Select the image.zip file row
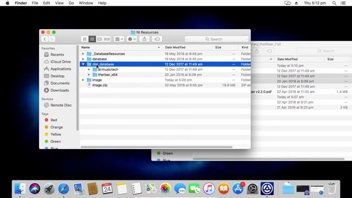This screenshot has width=352, height=198. coord(165,85)
